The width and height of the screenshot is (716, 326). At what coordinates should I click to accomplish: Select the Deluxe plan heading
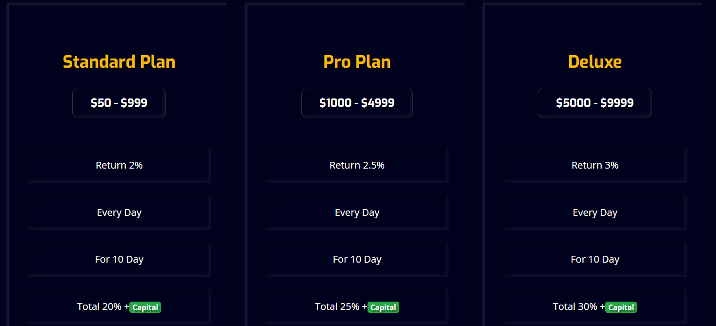594,62
